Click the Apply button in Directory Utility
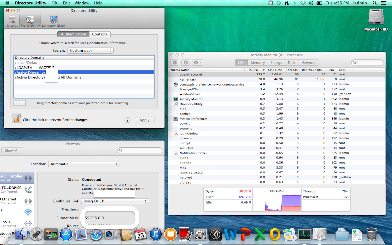Screen dimensions: 392x245 [144, 120]
